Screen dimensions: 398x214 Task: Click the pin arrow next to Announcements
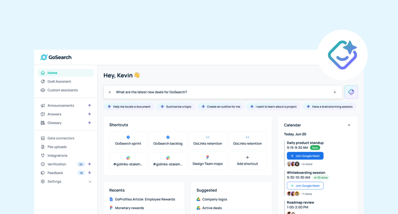tap(89, 105)
